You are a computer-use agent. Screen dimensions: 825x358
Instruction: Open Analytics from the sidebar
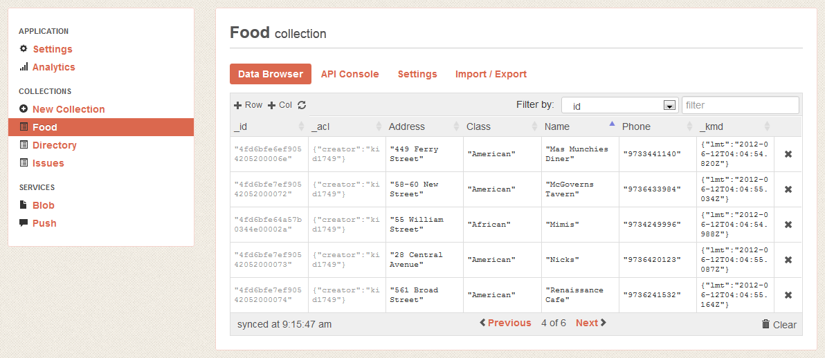point(53,67)
